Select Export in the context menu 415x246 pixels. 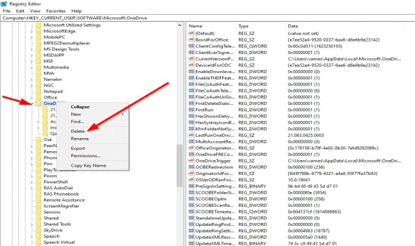click(78, 148)
